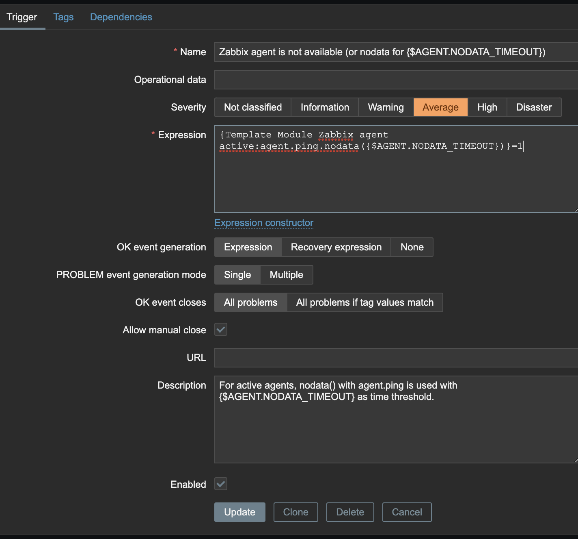Focus the URL input field

[396, 358]
